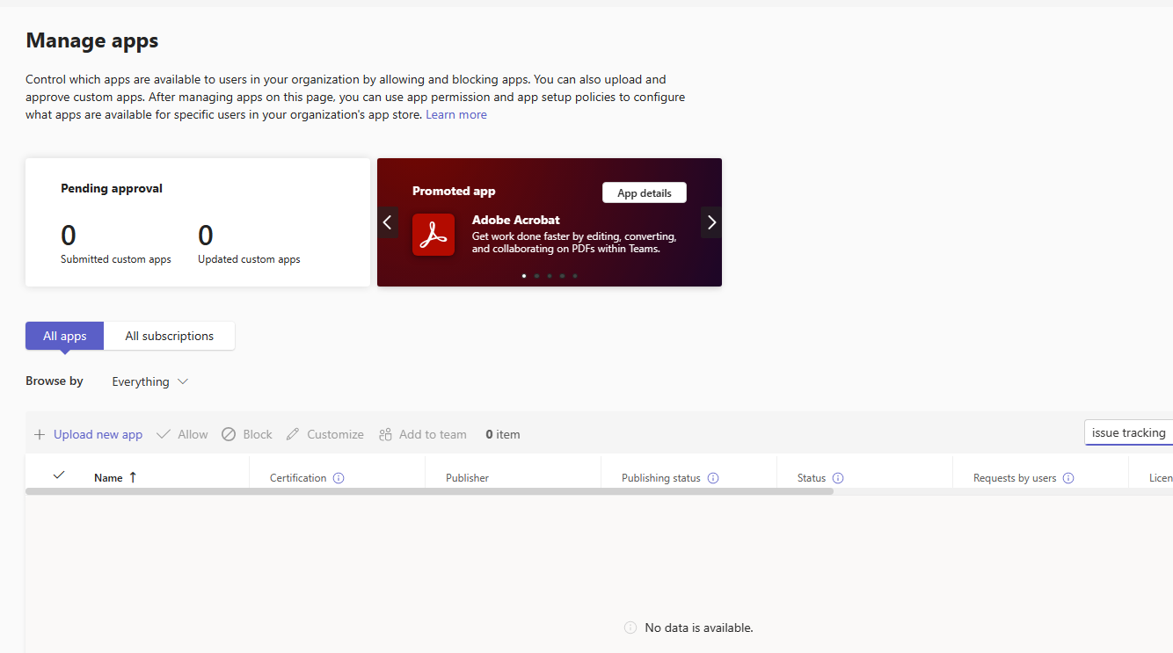Click the Allow checkmark icon

[x=163, y=434]
